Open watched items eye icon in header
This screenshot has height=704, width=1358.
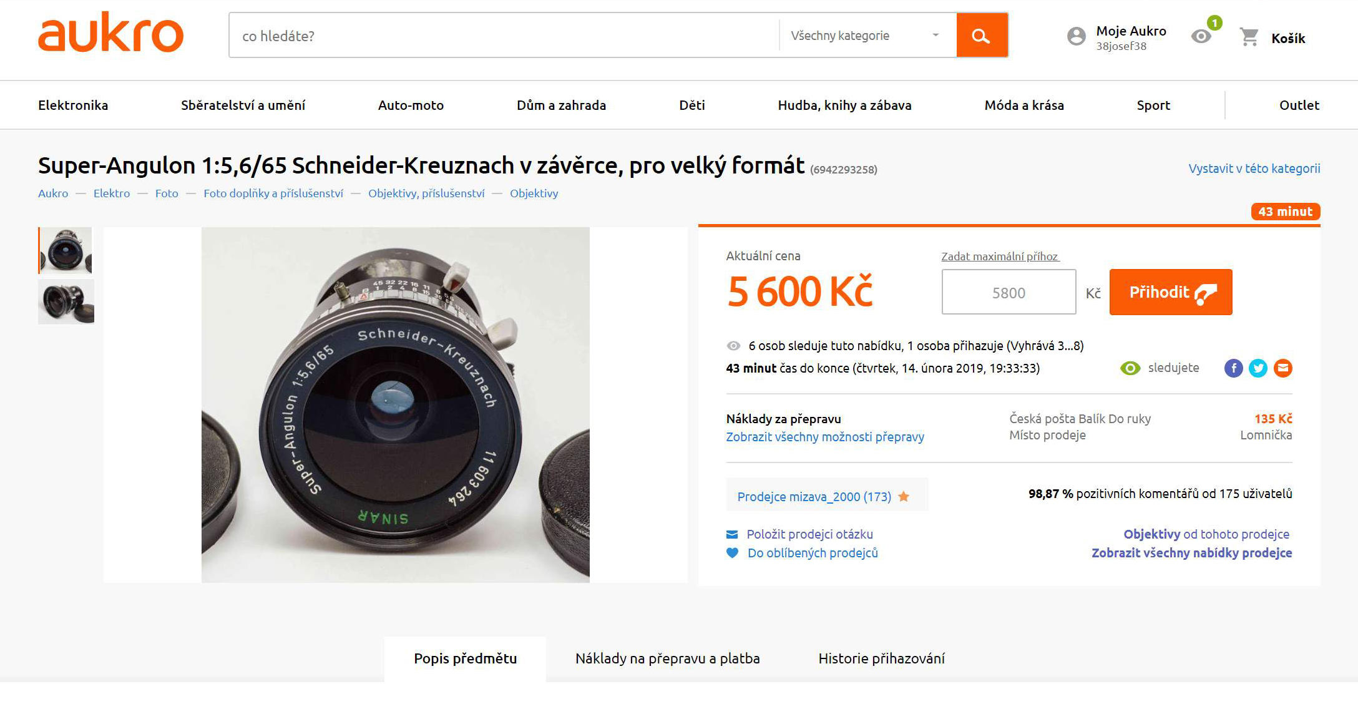point(1201,36)
